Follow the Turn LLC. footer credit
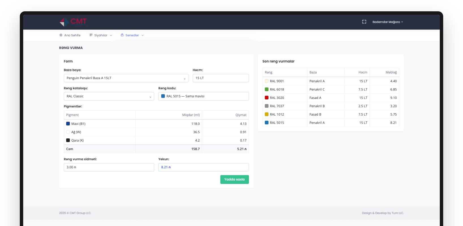 click(398, 213)
